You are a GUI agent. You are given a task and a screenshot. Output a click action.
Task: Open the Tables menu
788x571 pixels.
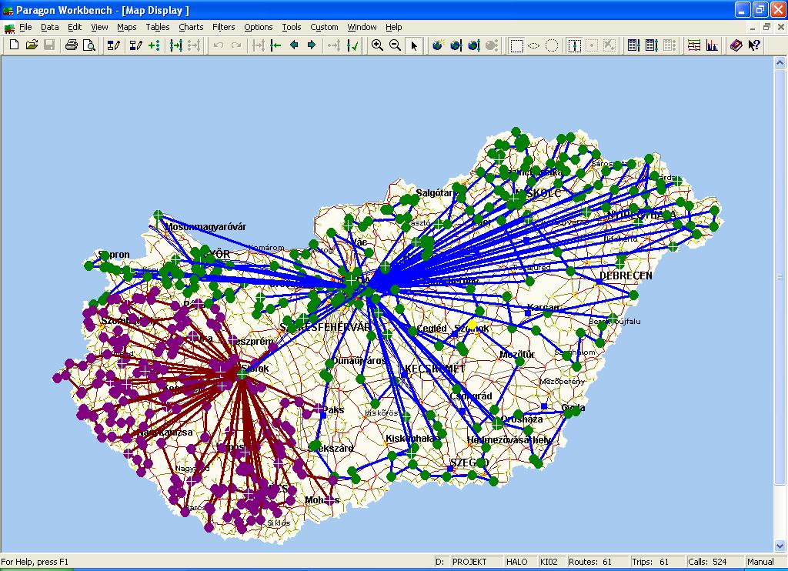158,27
